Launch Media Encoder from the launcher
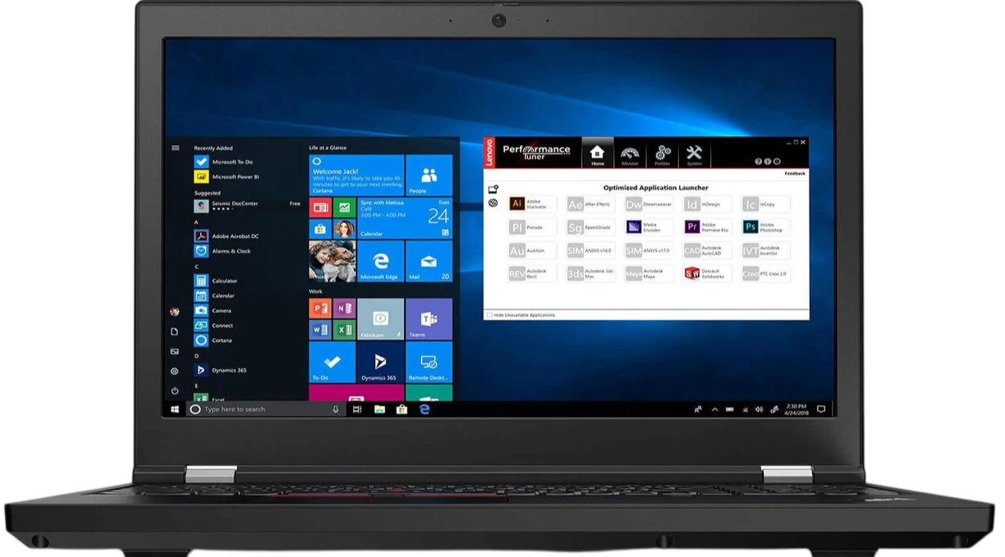 (649, 227)
